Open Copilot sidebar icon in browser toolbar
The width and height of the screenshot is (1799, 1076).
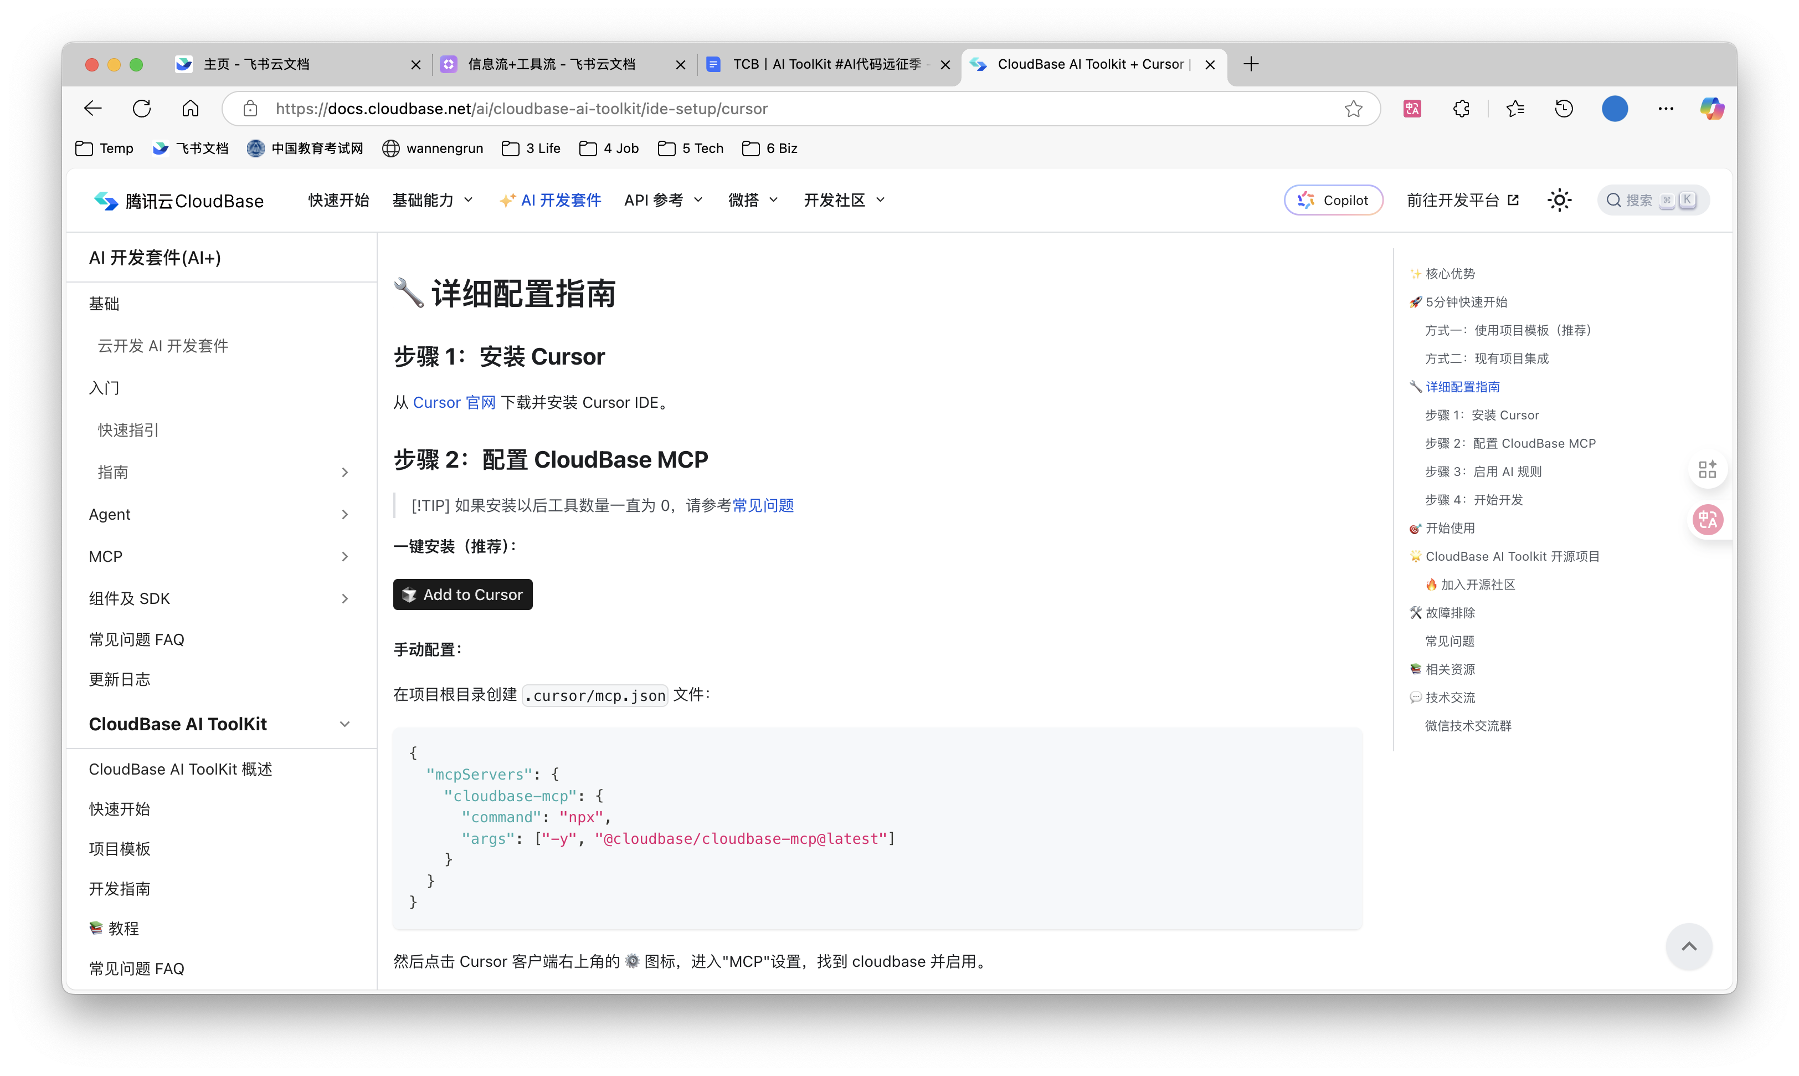1712,109
